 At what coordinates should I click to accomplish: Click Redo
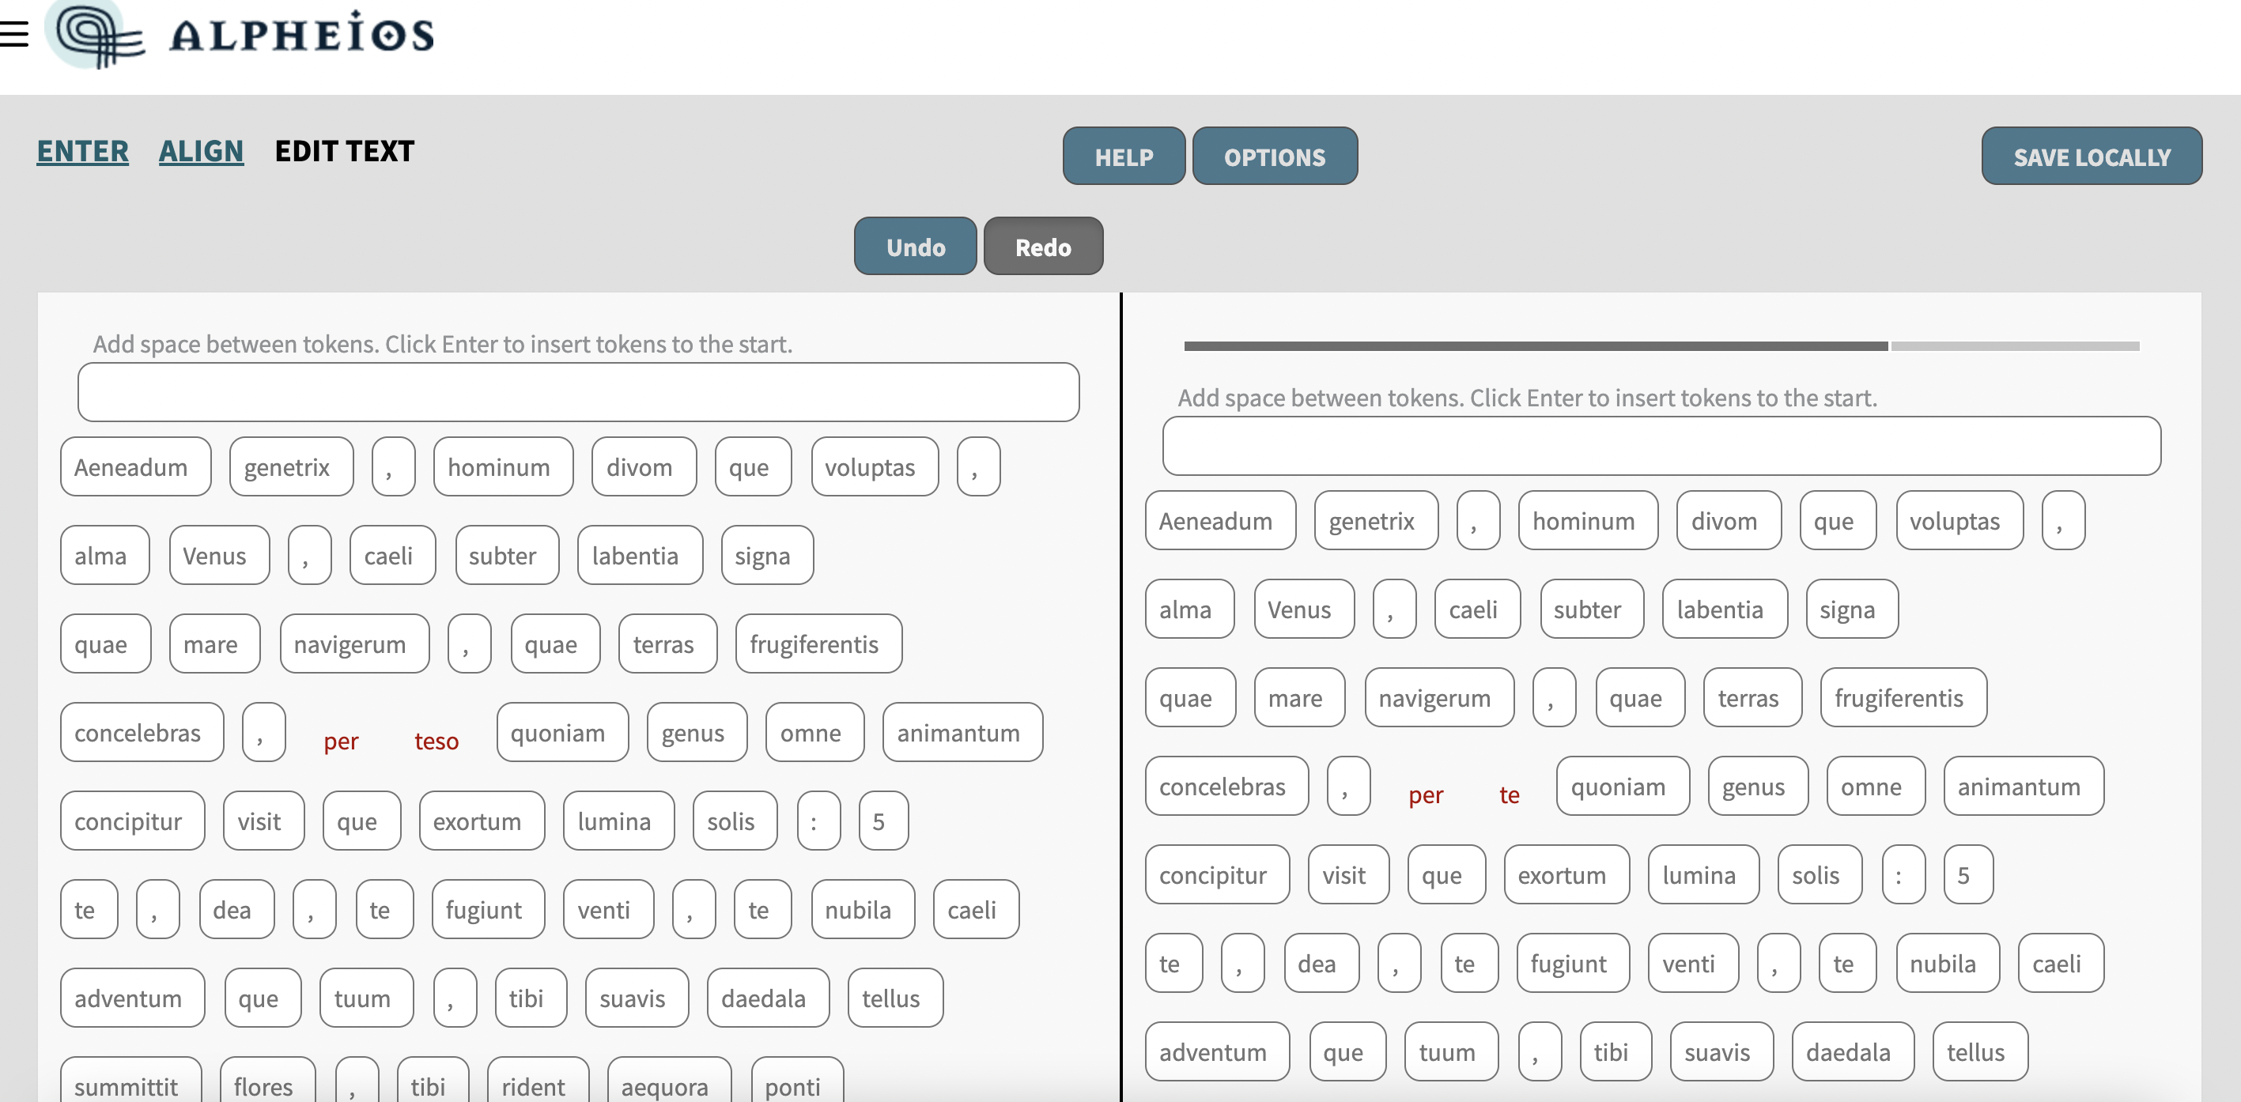[1043, 246]
